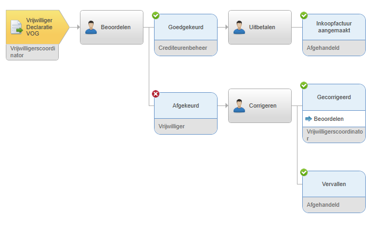
Task: Select the Vrijwilliger Declaratie VOG start node
Action: click(x=37, y=27)
